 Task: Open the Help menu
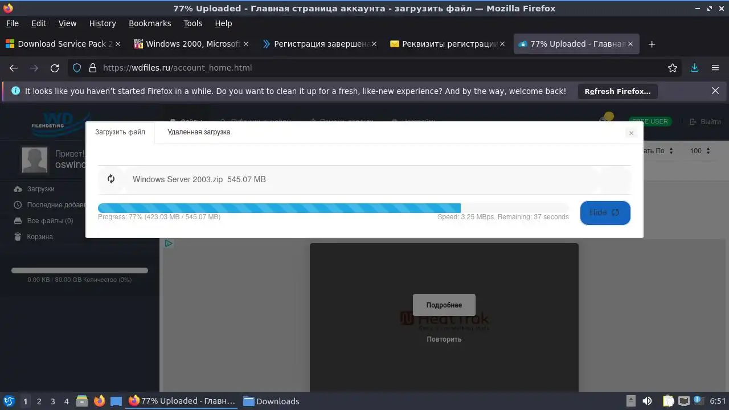point(223,23)
